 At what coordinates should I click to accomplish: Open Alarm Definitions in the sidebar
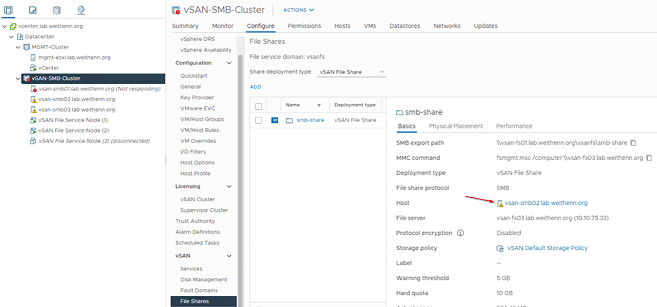pyautogui.click(x=198, y=232)
